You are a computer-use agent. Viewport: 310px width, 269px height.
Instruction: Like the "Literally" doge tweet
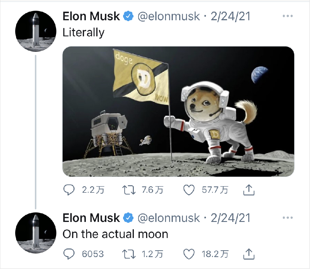point(189,190)
